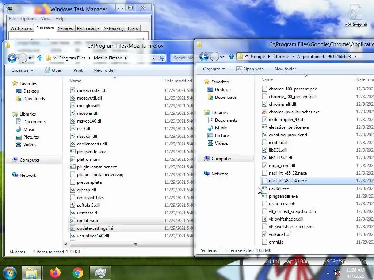This screenshot has height=280, width=374.
Task: Open Google Chrome from the taskbar
Action: (77, 273)
